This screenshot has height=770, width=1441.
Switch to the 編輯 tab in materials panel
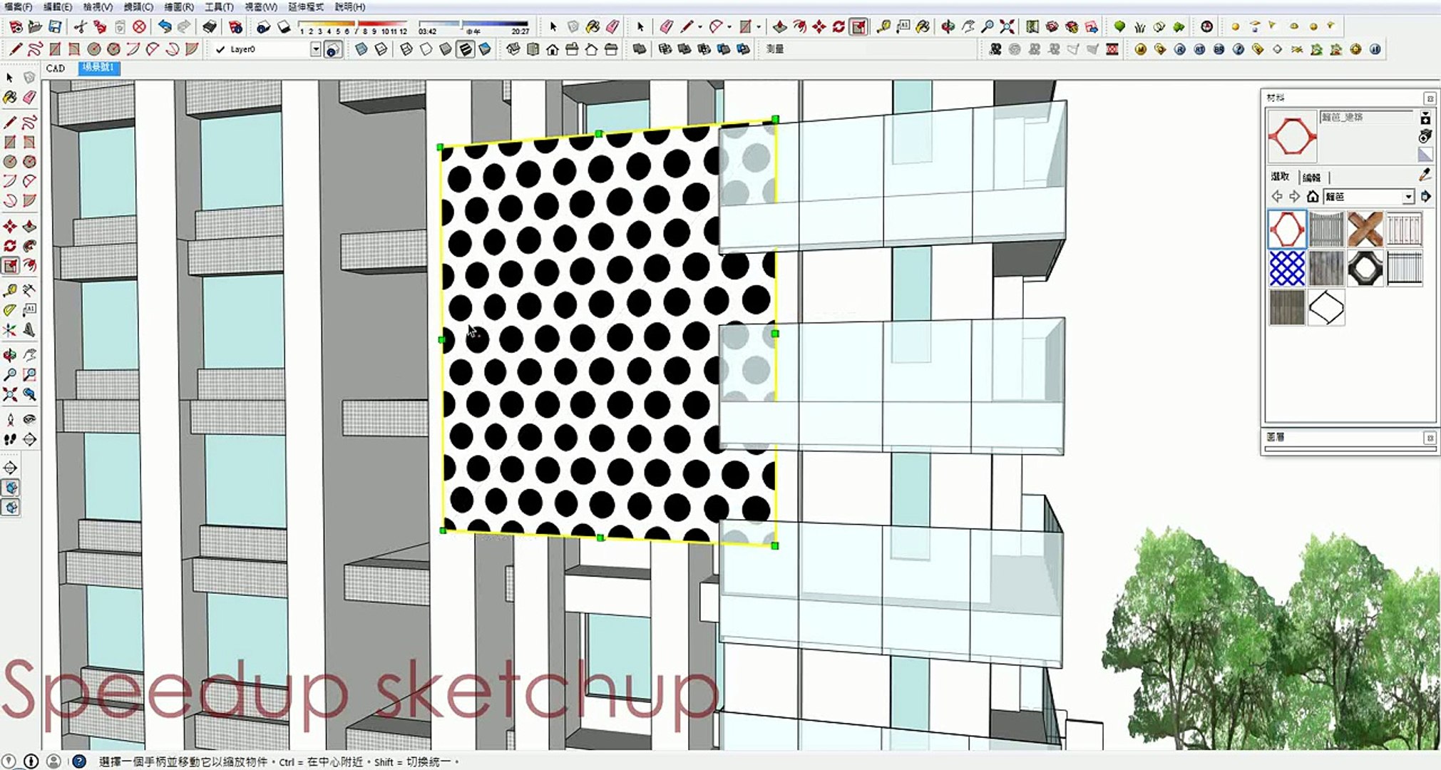click(x=1311, y=178)
